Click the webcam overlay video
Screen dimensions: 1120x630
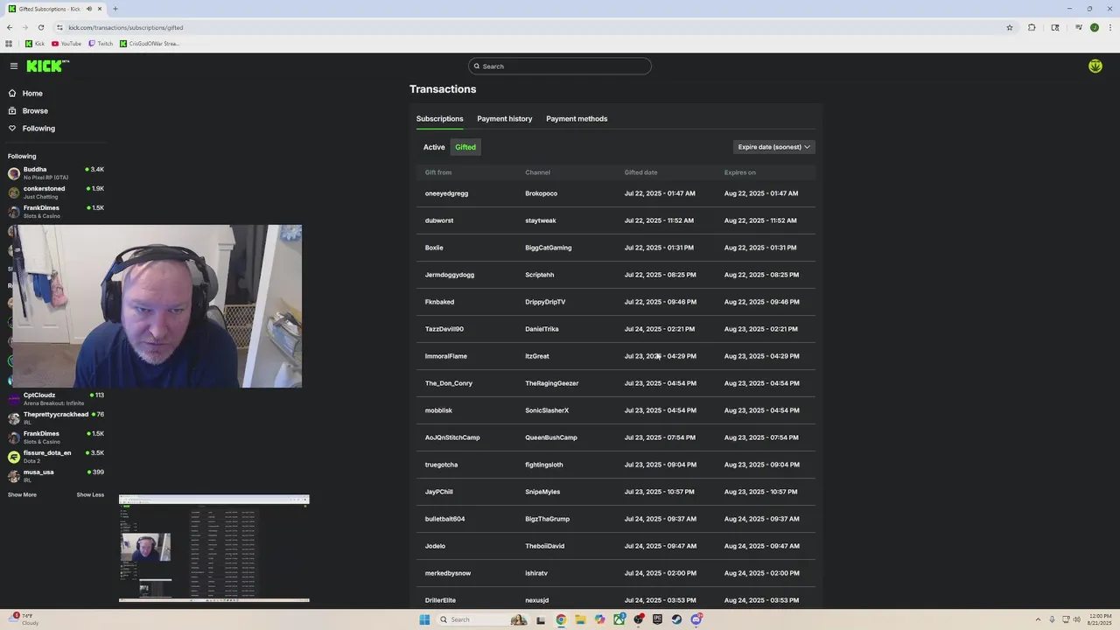pyautogui.click(x=157, y=306)
